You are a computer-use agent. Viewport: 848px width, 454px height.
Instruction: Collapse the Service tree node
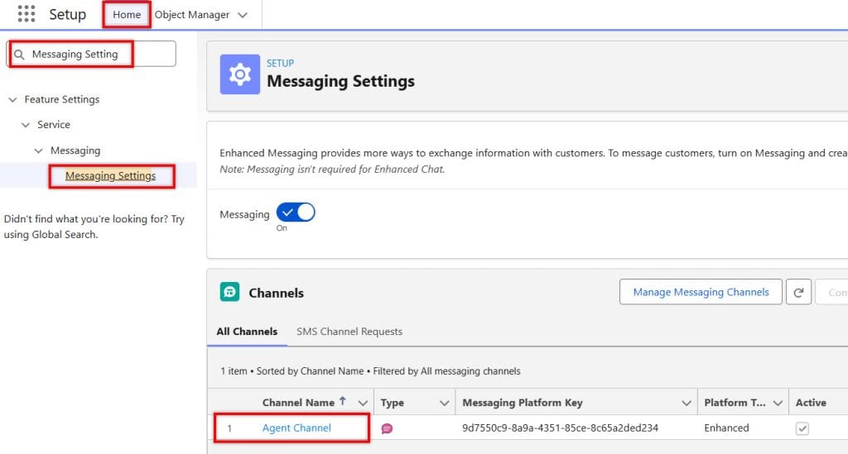click(x=26, y=125)
